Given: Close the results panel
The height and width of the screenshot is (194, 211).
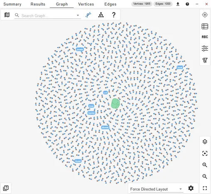Looking at the screenshot, I should point(206,4).
